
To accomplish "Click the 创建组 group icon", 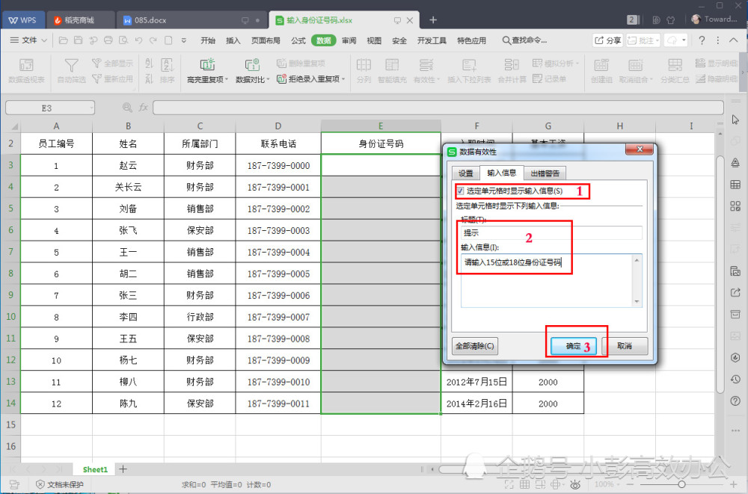I will coord(601,65).
